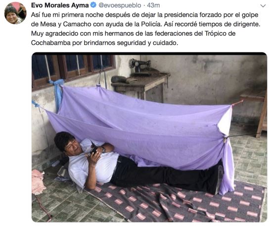This screenshot has width=272, height=228.
Task: Click the blue verified badge
Action: click(x=93, y=5)
